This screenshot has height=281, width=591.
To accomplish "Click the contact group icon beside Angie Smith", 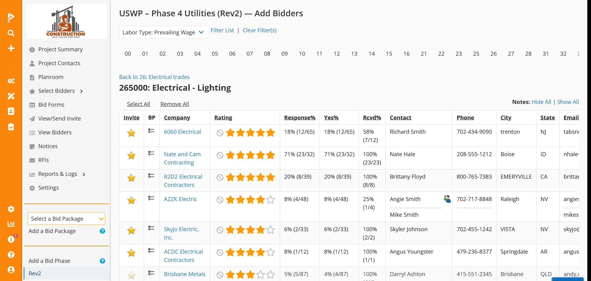I will [447, 199].
